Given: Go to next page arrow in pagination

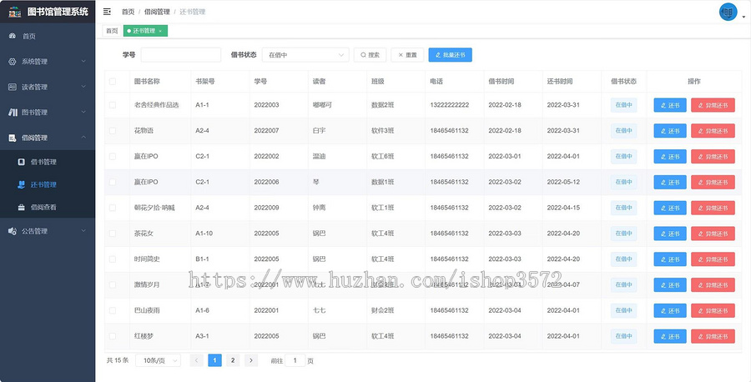Looking at the screenshot, I should click(251, 360).
